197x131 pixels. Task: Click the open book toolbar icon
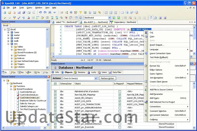95,13
